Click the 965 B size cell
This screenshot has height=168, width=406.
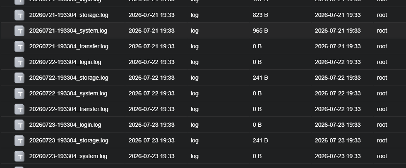pyautogui.click(x=260, y=31)
